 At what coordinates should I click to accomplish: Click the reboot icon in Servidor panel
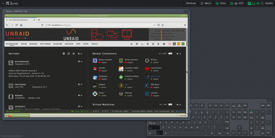coord(69,53)
